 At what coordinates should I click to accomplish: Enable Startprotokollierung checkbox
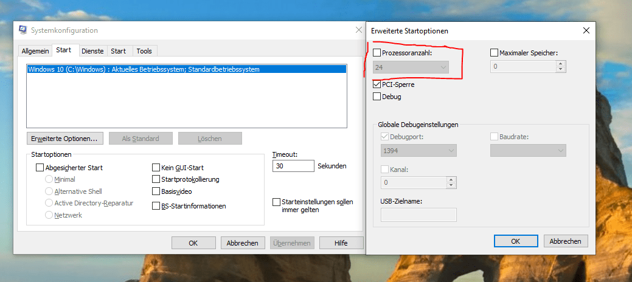coord(156,179)
